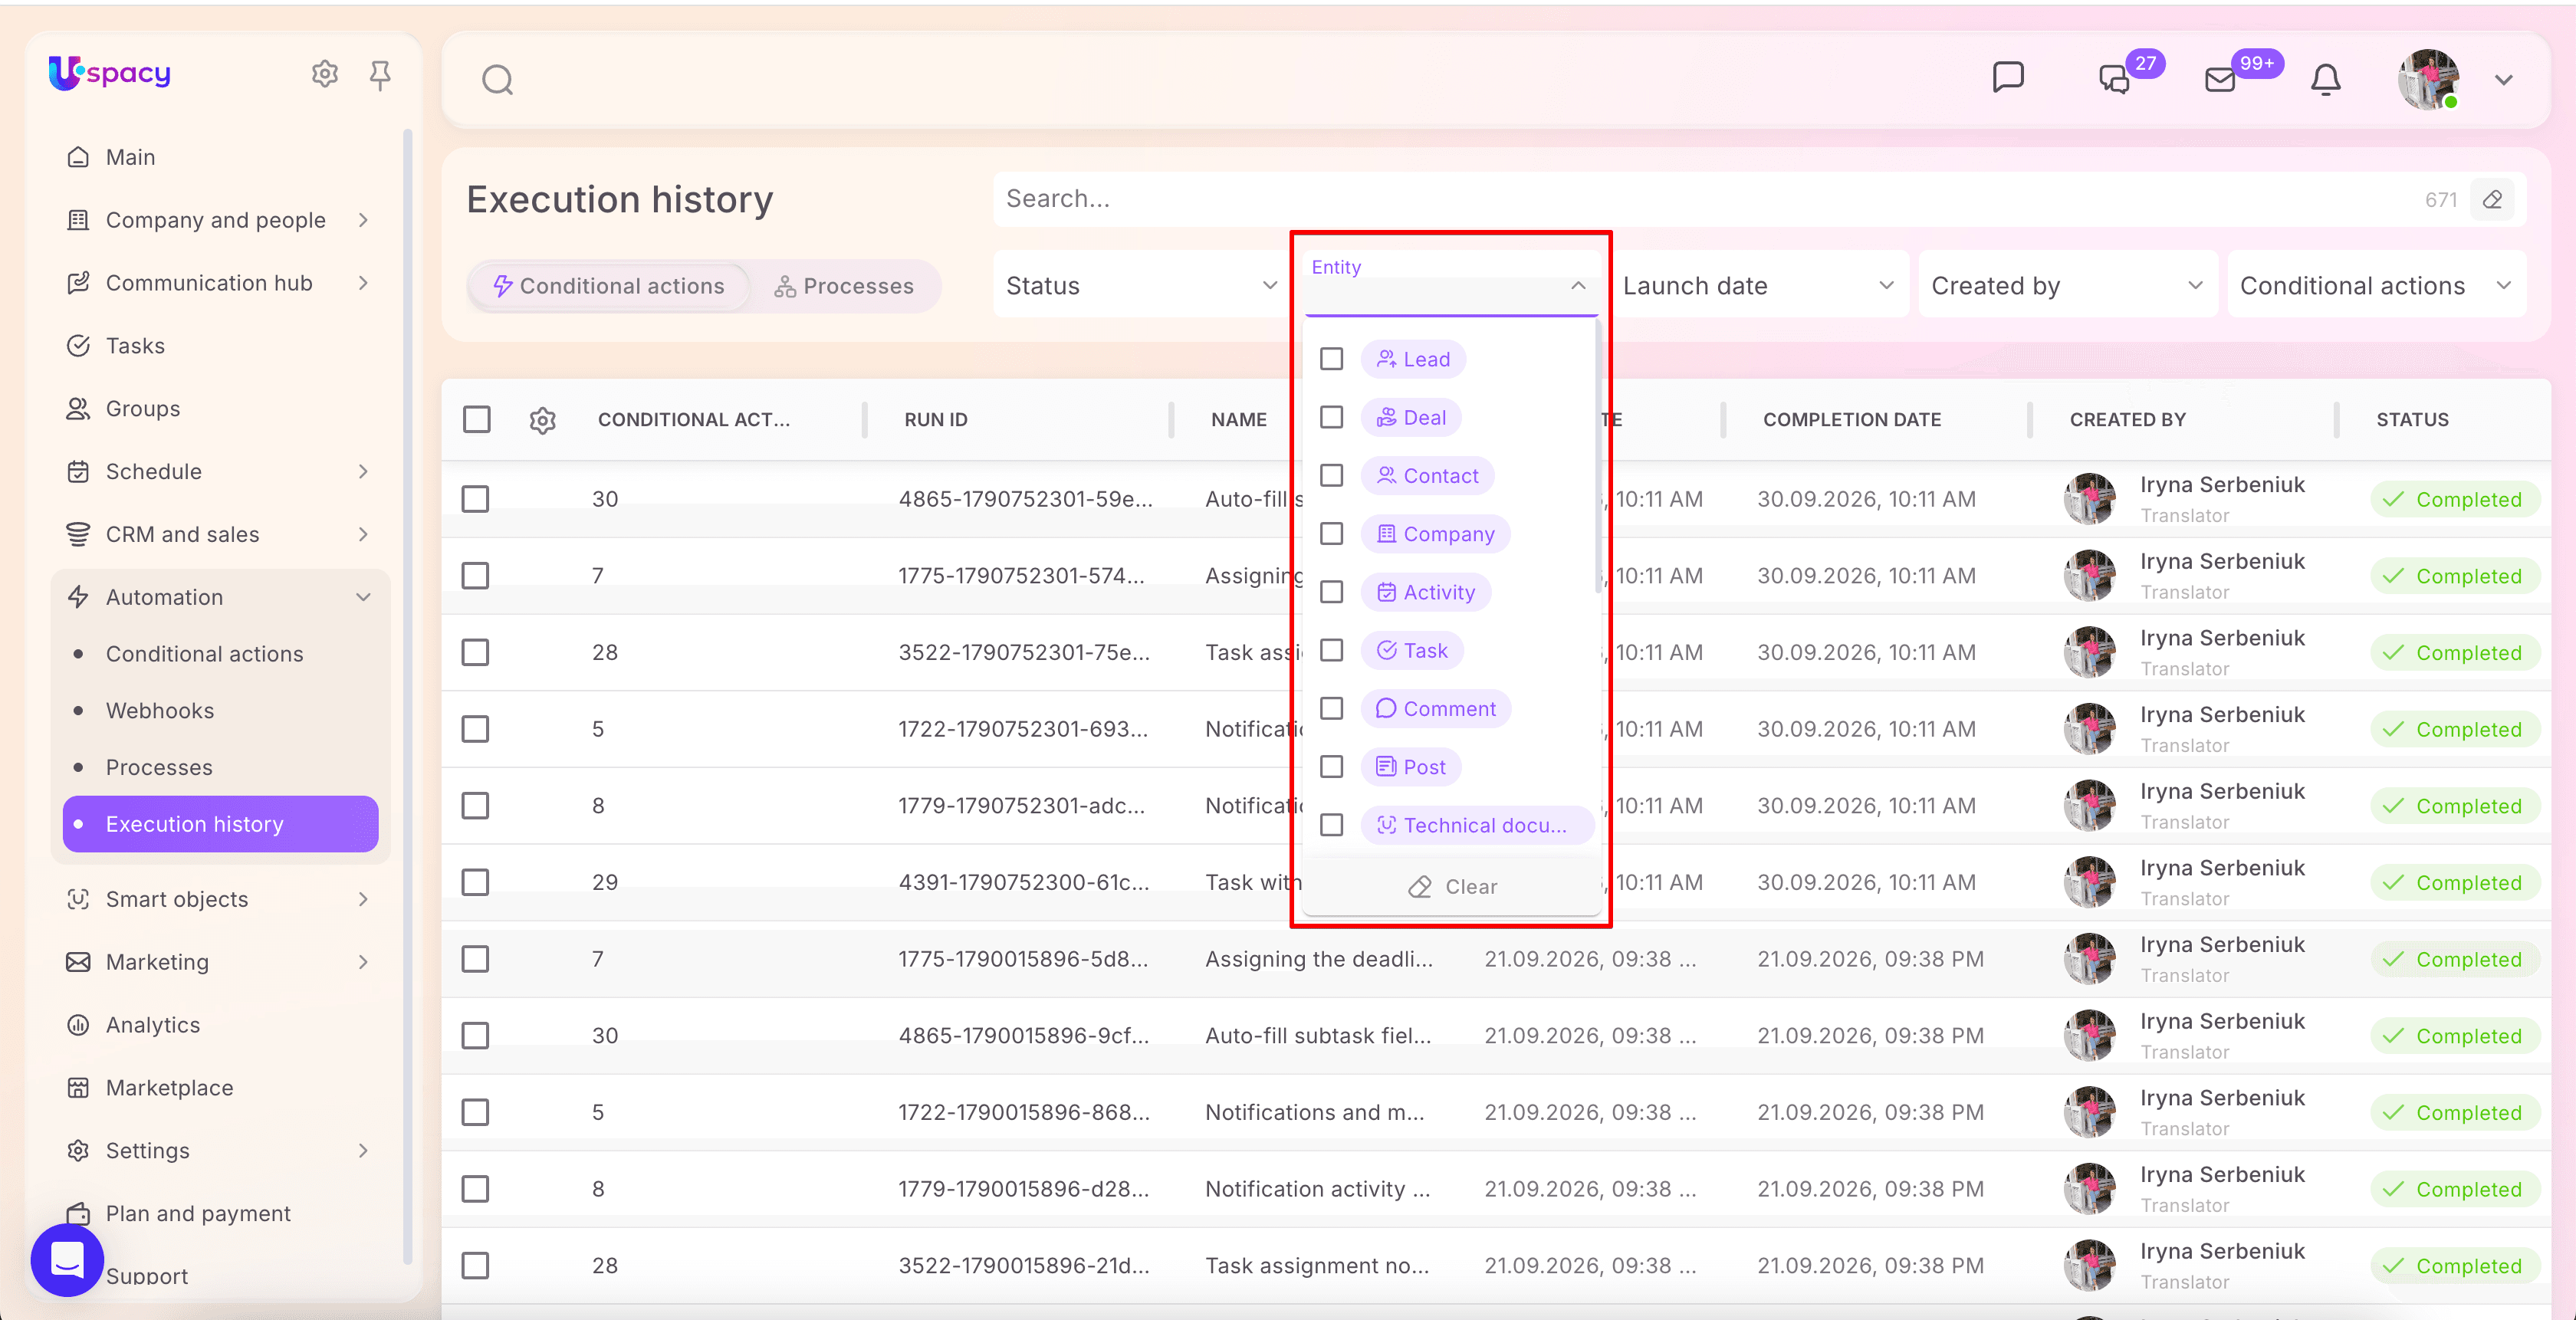
Task: Open the mail icon with 99+ badge
Action: click(x=2220, y=79)
